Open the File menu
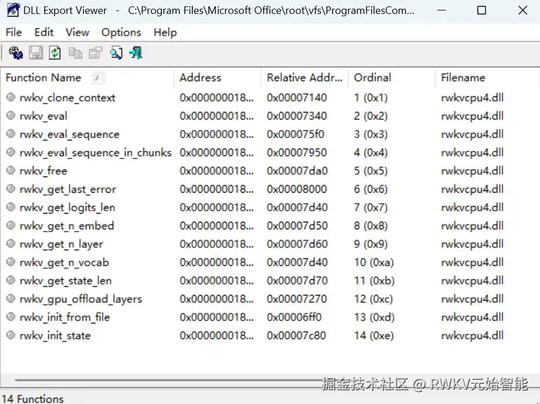 coord(13,33)
